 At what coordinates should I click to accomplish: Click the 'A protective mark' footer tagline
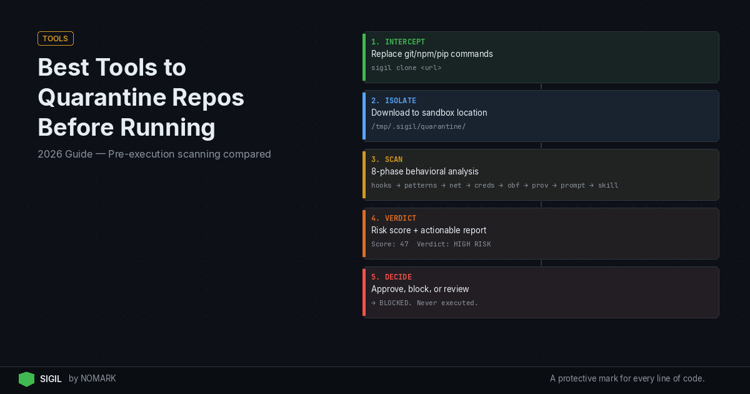coord(627,378)
